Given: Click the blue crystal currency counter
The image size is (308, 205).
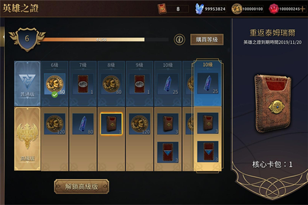Looking at the screenshot, I should click(x=210, y=9).
